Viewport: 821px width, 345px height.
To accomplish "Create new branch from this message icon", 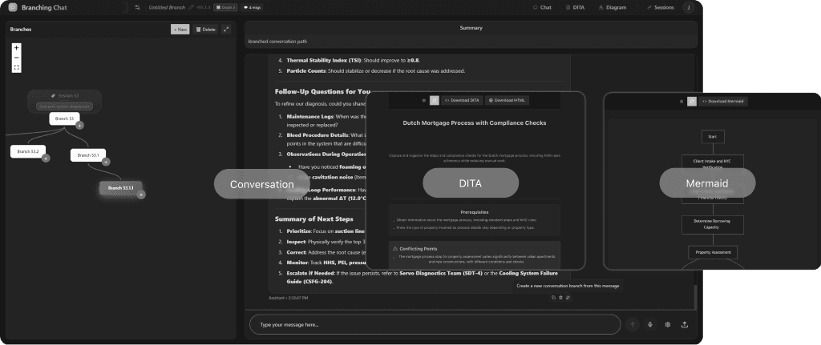I will [568, 298].
